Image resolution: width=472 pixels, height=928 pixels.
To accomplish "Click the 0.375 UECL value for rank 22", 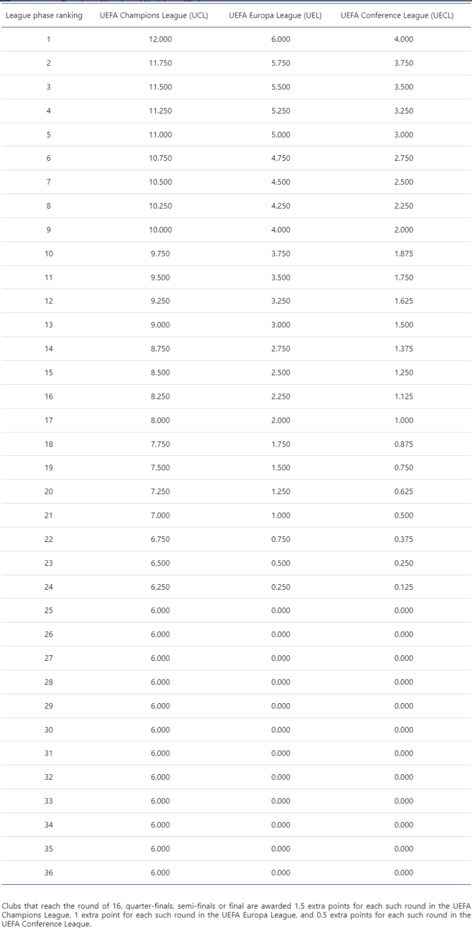I will 403,539.
